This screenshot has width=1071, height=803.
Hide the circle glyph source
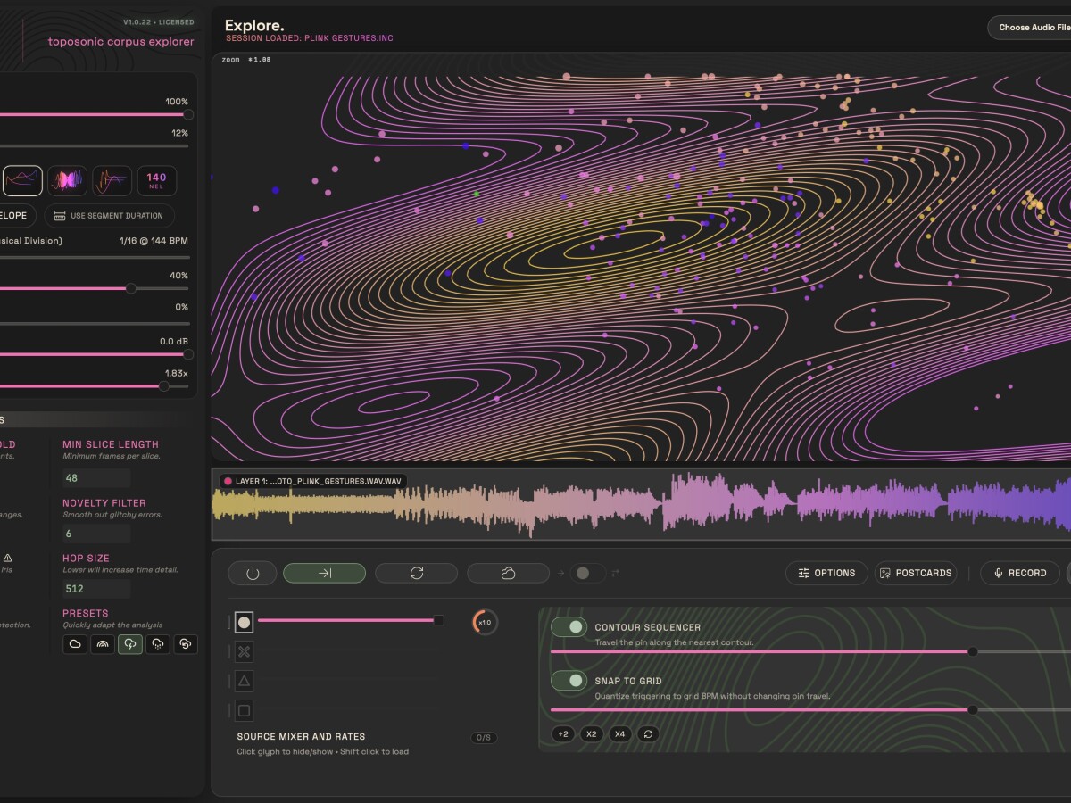[244, 622]
